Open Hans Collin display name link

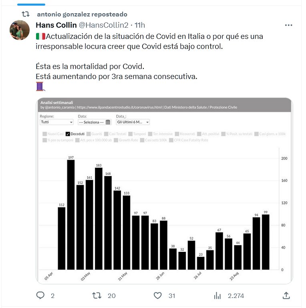[56, 25]
